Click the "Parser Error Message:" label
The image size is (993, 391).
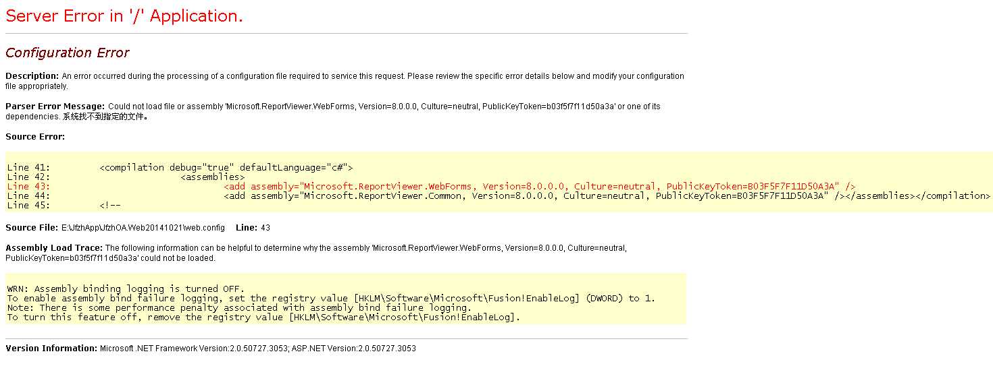[55, 107]
